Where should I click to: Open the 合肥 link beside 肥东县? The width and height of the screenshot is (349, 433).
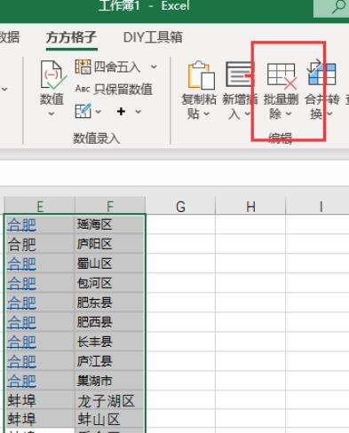click(x=21, y=303)
